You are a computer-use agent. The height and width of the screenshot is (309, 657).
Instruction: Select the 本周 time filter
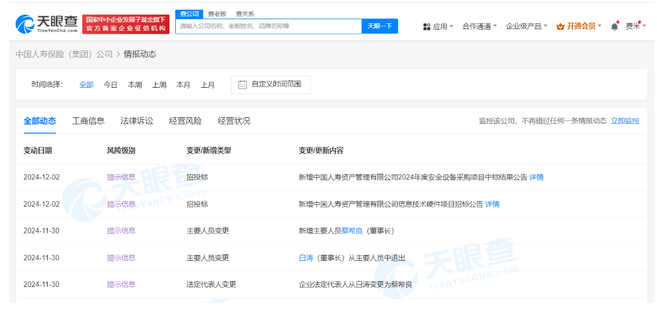pos(135,85)
